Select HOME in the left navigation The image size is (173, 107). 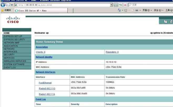pyautogui.click(x=17, y=33)
